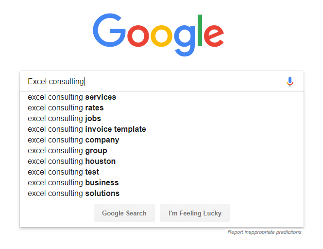Click the Google Search button
This screenshot has width=323, height=249.
click(x=124, y=213)
